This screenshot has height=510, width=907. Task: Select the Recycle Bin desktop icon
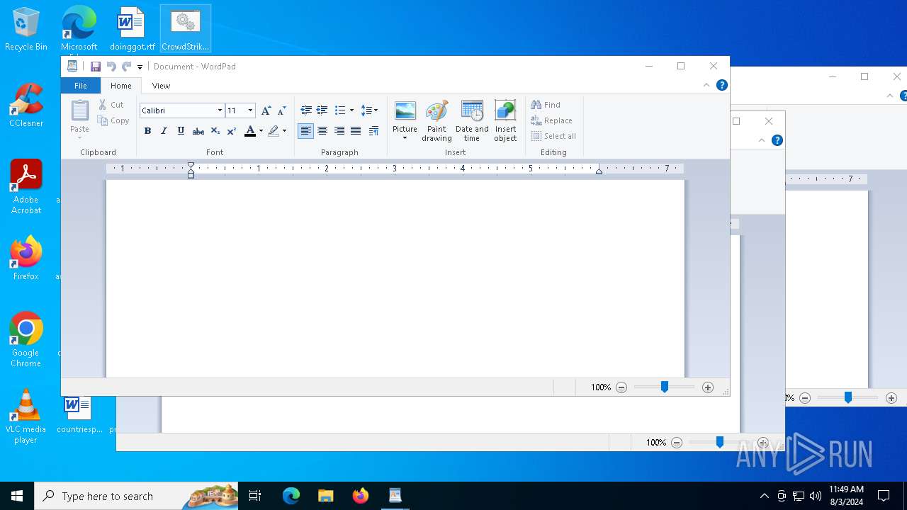26,29
